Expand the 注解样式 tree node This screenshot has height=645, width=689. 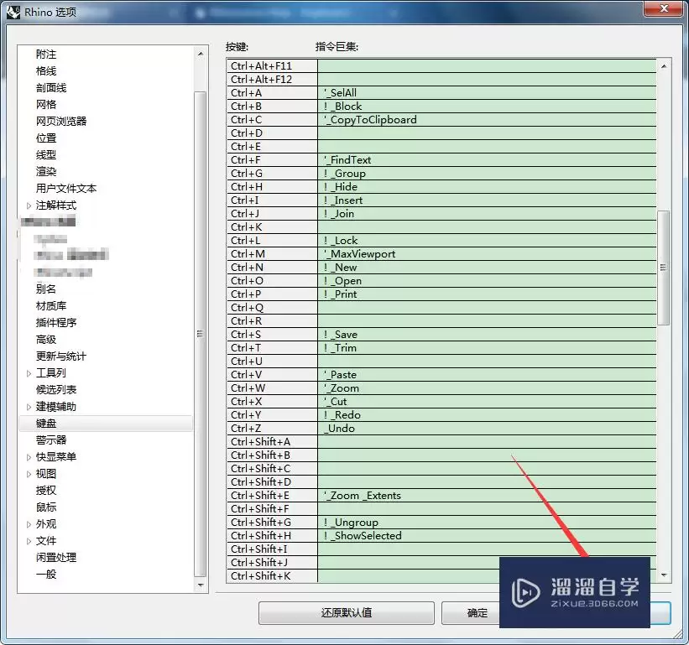point(29,205)
